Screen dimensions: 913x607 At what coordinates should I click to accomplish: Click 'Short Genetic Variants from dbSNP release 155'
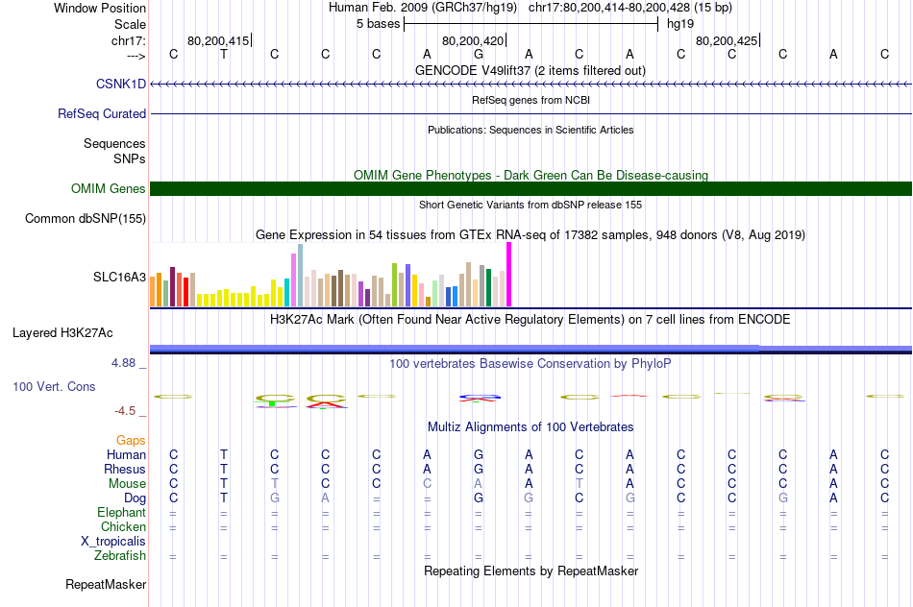pos(531,205)
